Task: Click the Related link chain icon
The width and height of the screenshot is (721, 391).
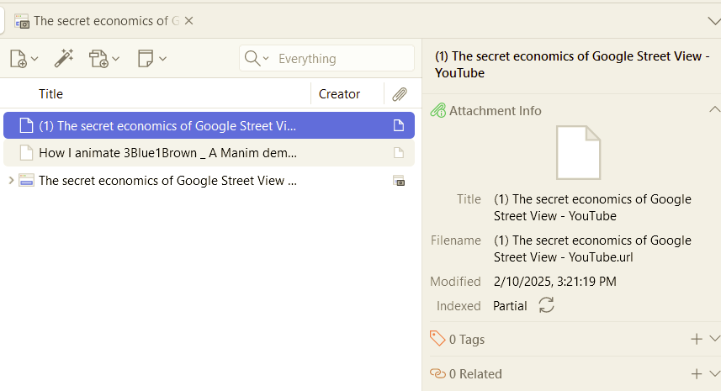Action: tap(437, 373)
